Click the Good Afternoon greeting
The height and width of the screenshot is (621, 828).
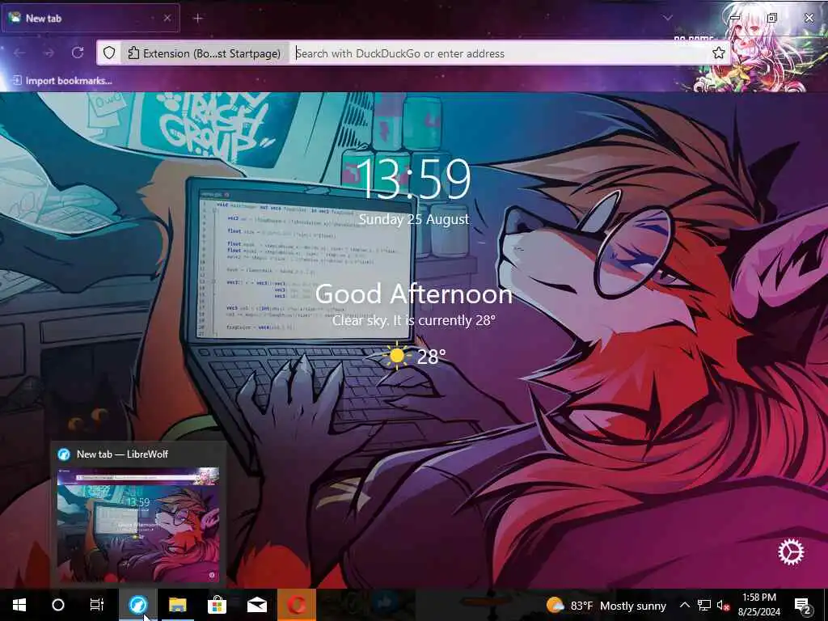(x=413, y=294)
